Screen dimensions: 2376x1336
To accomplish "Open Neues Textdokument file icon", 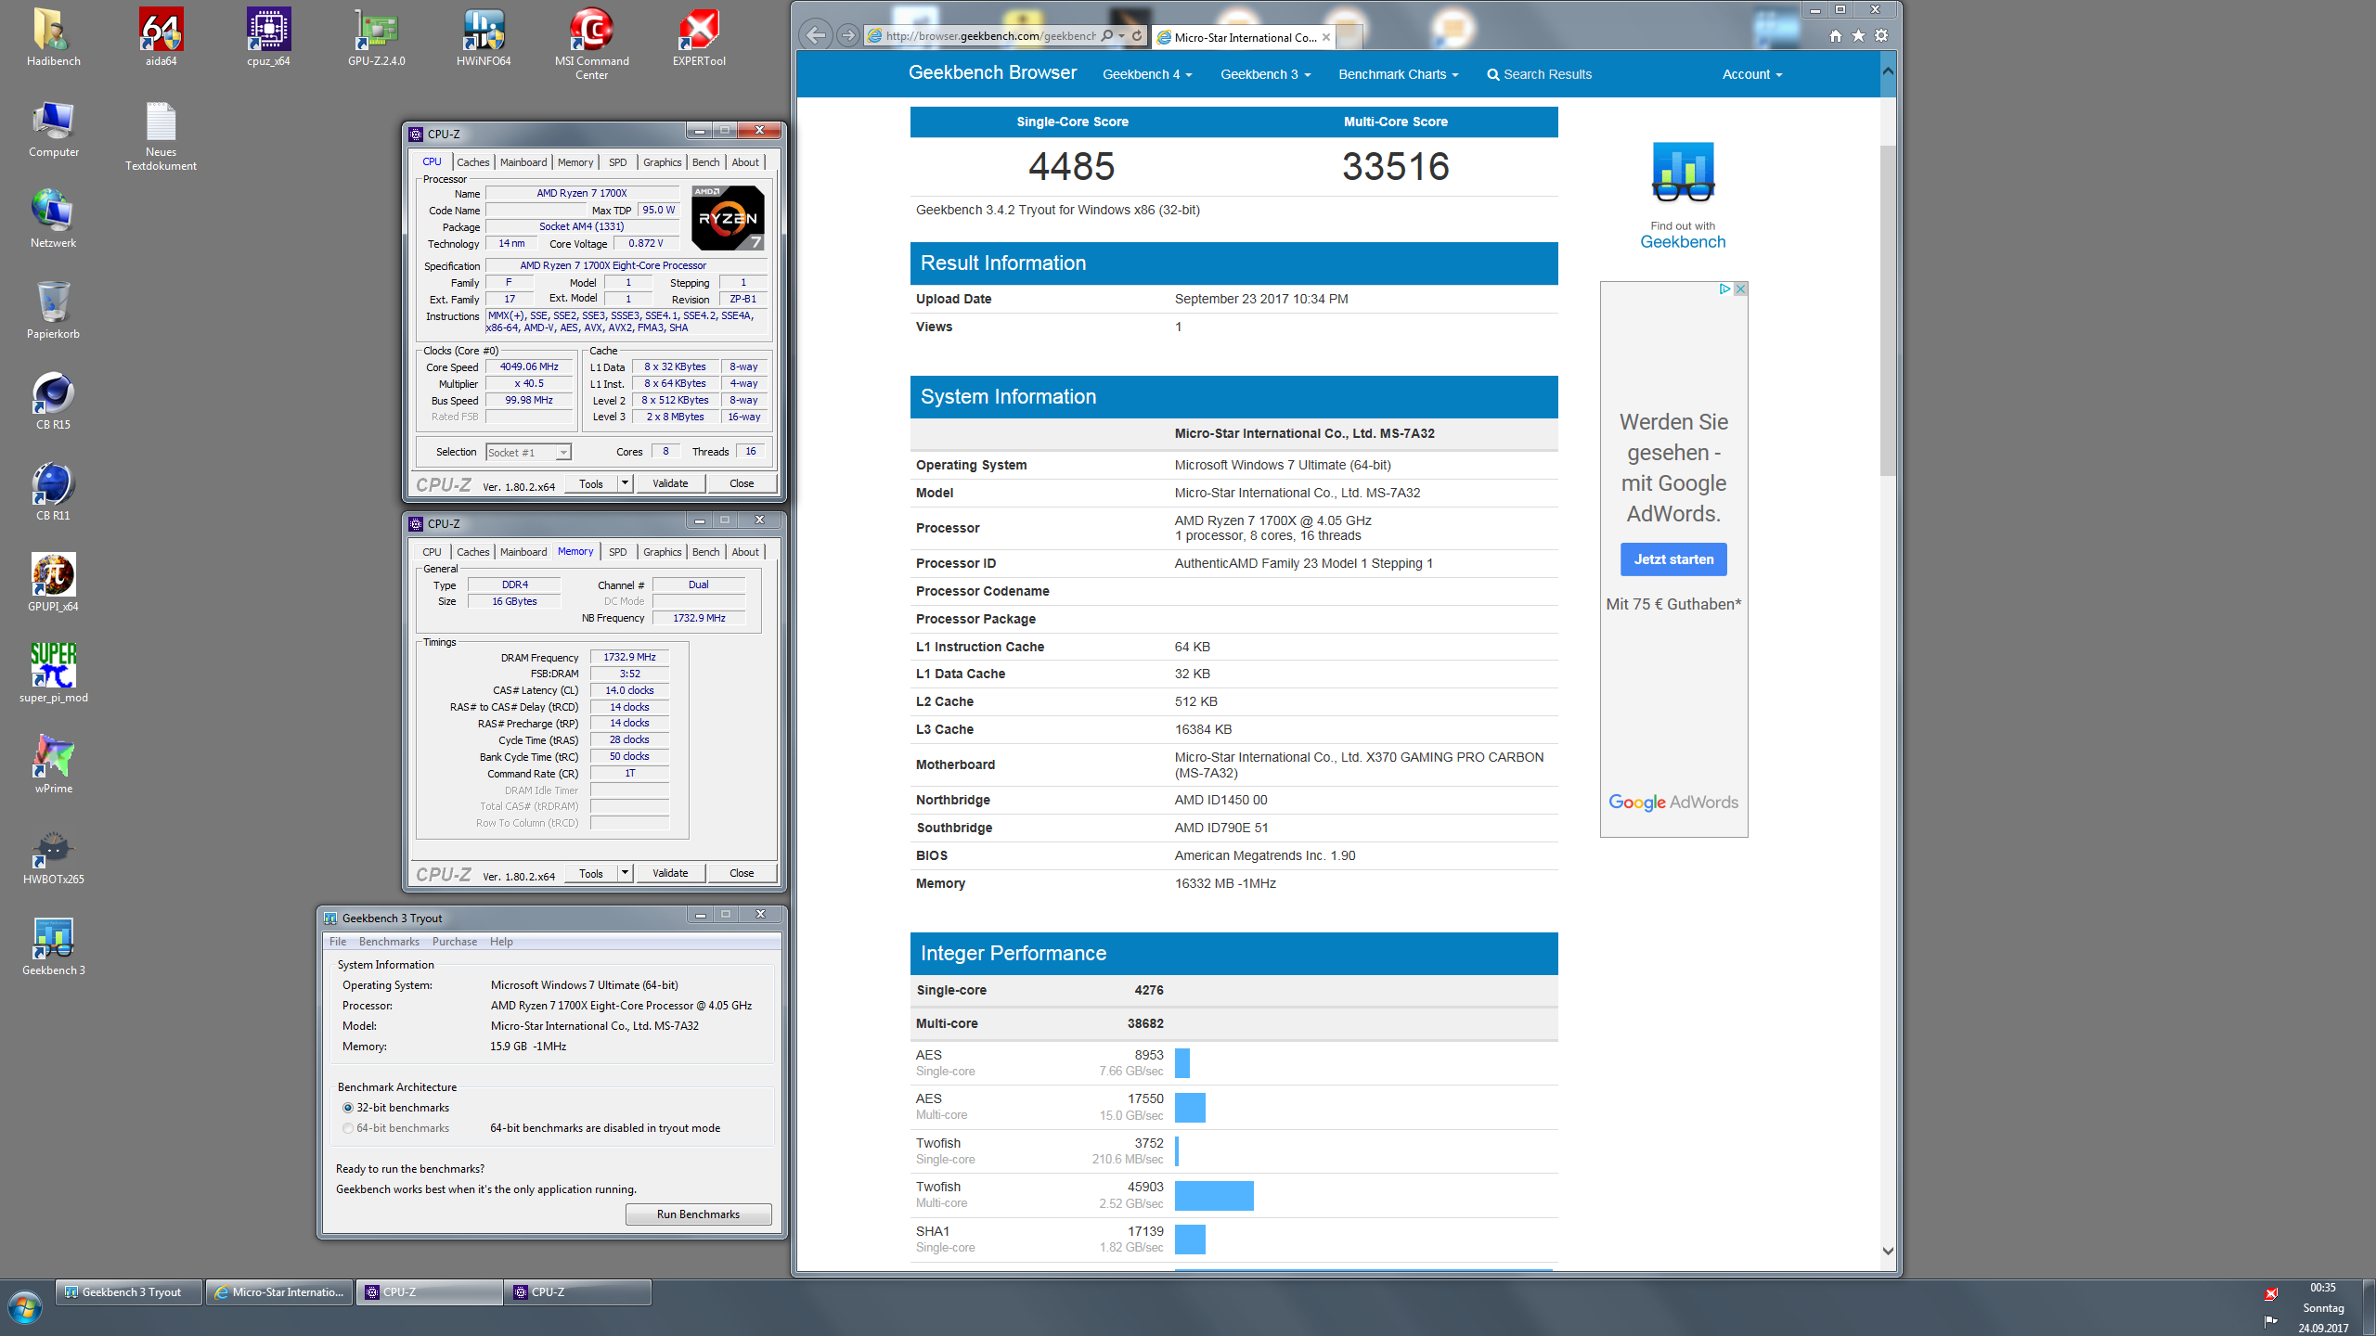I will tap(161, 135).
